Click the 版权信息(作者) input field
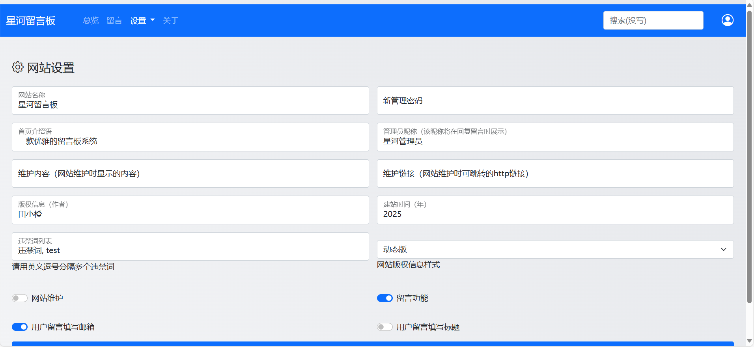The height and width of the screenshot is (347, 754). point(190,210)
